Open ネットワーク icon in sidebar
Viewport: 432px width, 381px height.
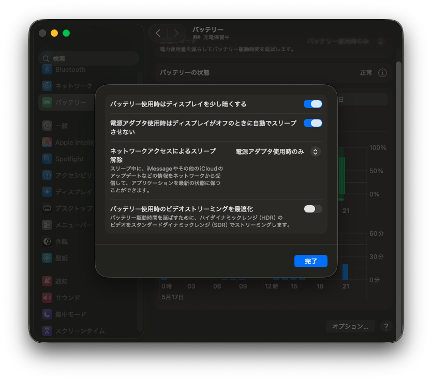point(47,86)
